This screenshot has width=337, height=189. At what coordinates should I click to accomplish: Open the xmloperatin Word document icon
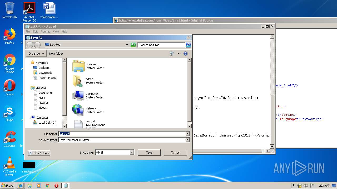(x=49, y=10)
